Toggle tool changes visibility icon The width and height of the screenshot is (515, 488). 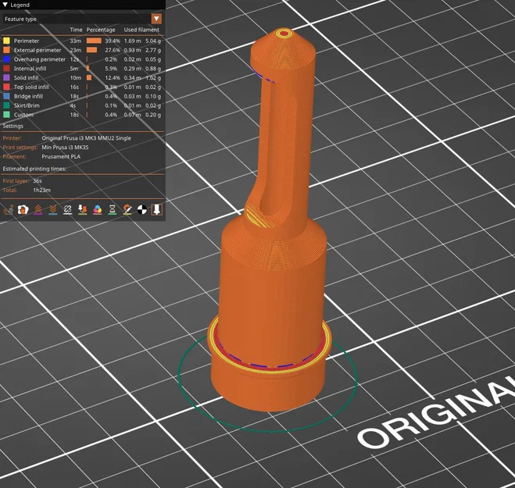coord(82,209)
